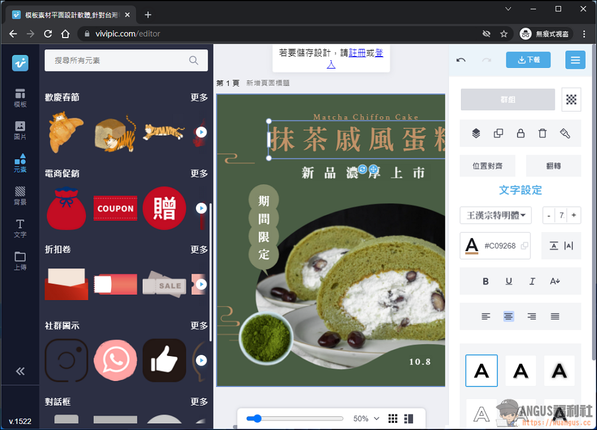Align text center

coord(509,316)
